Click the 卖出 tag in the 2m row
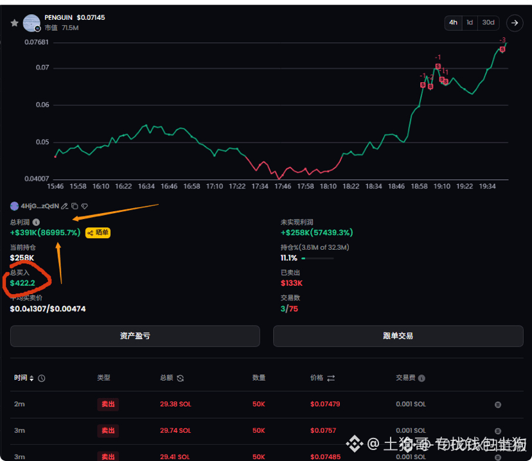This screenshot has width=532, height=461. 108,404
